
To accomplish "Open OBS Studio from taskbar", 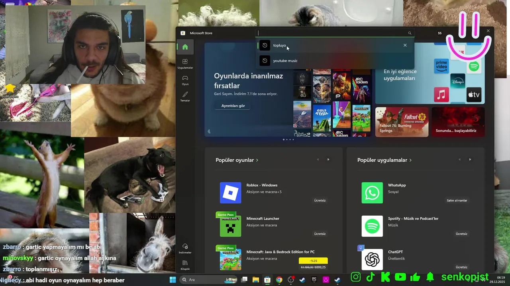I will tap(291, 280).
